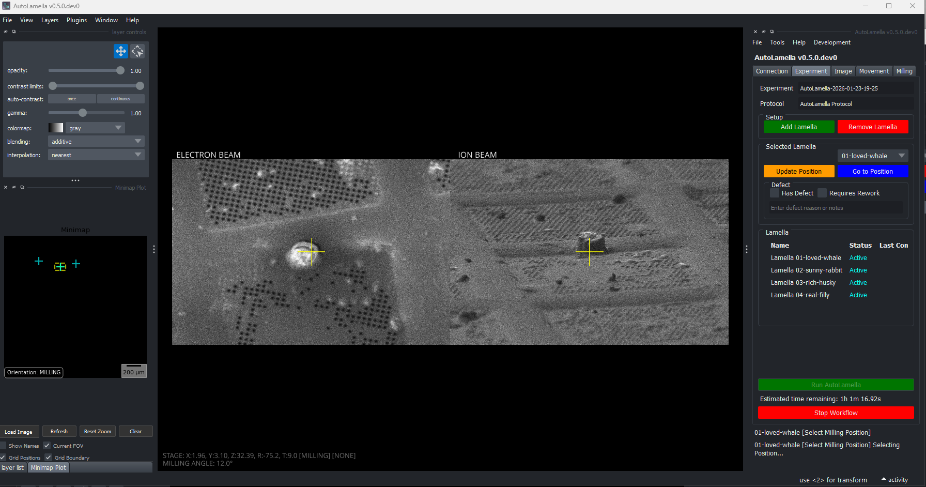The height and width of the screenshot is (487, 926).
Task: Close the AutoLamella dock widget
Action: tap(755, 32)
